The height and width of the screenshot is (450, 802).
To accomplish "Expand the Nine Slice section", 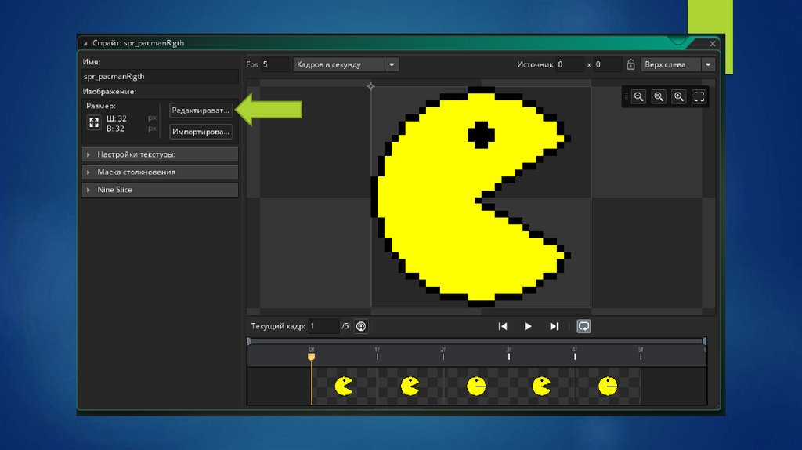I will (x=160, y=190).
